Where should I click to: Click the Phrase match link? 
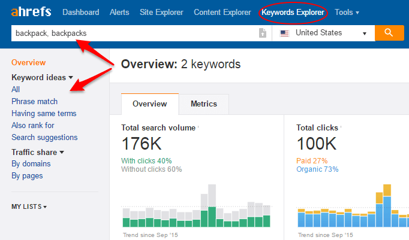click(34, 101)
